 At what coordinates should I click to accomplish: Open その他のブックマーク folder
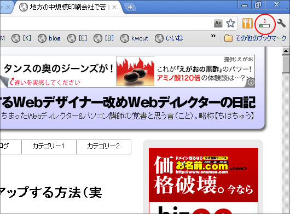[255, 38]
